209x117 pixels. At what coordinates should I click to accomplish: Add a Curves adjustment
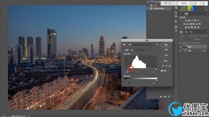(192, 21)
